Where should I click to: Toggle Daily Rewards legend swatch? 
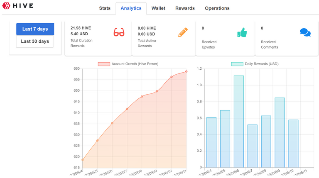coord(237,64)
